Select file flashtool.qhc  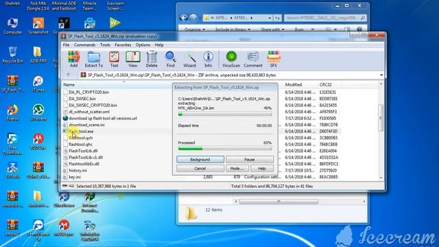[x=81, y=144]
